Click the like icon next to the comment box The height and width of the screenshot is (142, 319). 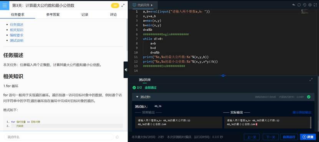pos(117,137)
